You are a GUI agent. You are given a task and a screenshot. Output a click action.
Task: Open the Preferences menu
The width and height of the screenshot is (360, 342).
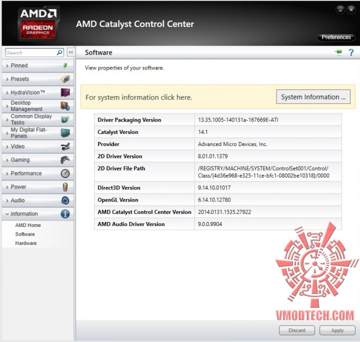pyautogui.click(x=336, y=37)
